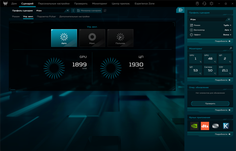Screen dimensions: 236x151
Task: Launch the DTS shortcut icon
Action: [205, 126]
